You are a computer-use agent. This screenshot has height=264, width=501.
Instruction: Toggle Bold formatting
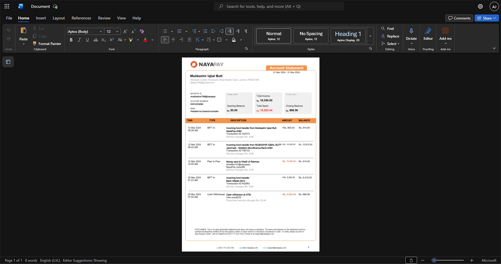[71, 40]
